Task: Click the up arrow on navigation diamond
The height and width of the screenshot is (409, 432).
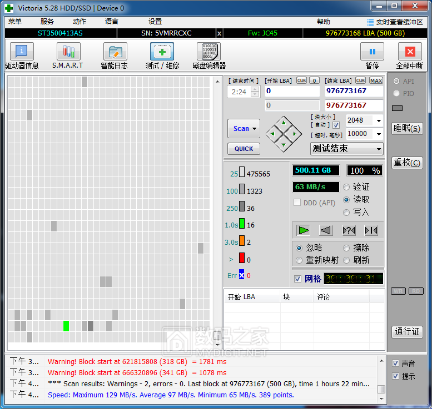Action: click(284, 123)
